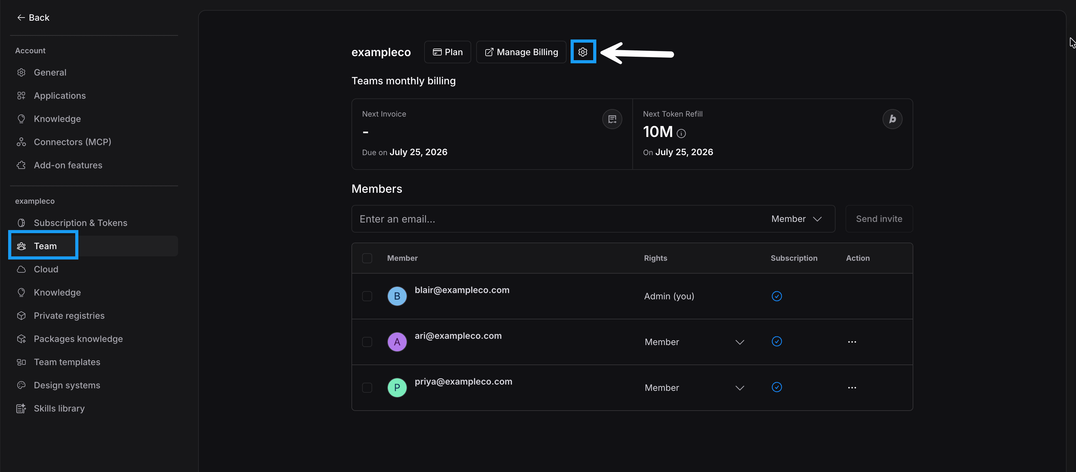Click the exampleco team title
This screenshot has height=472, width=1076.
point(381,52)
